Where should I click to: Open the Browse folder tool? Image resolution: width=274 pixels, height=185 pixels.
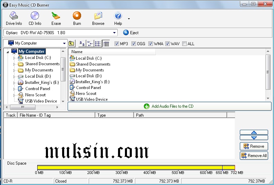coord(98,19)
